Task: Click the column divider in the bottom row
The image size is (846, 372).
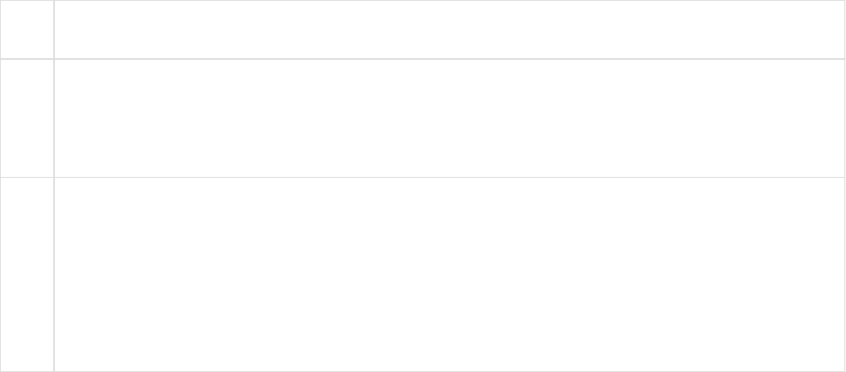Action: click(54, 274)
